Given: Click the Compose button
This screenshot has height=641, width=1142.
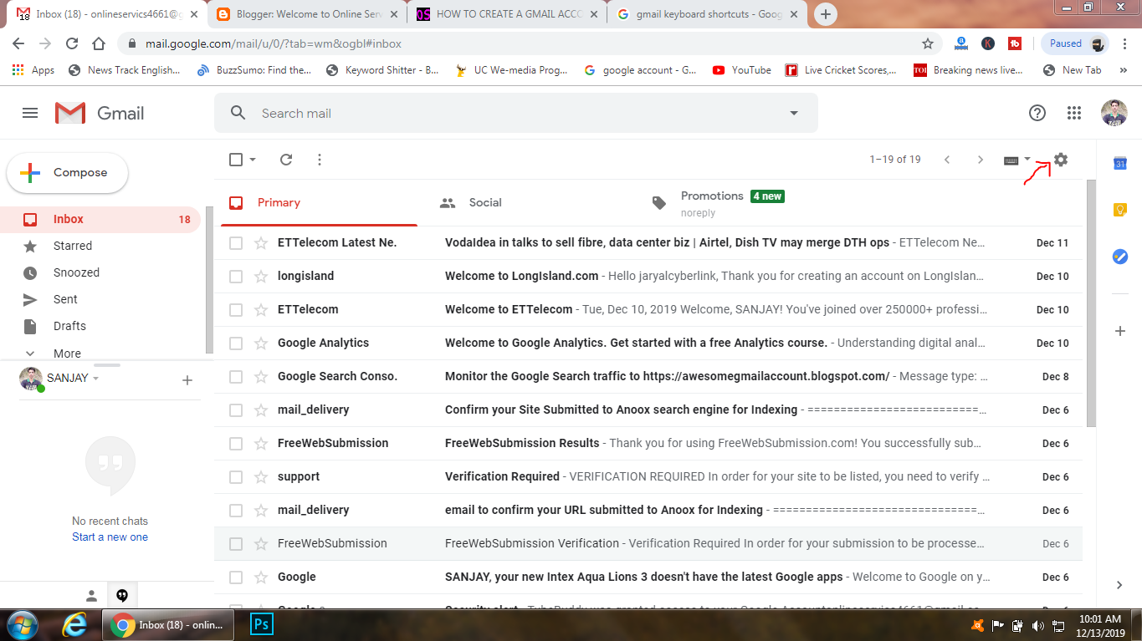Looking at the screenshot, I should [67, 173].
